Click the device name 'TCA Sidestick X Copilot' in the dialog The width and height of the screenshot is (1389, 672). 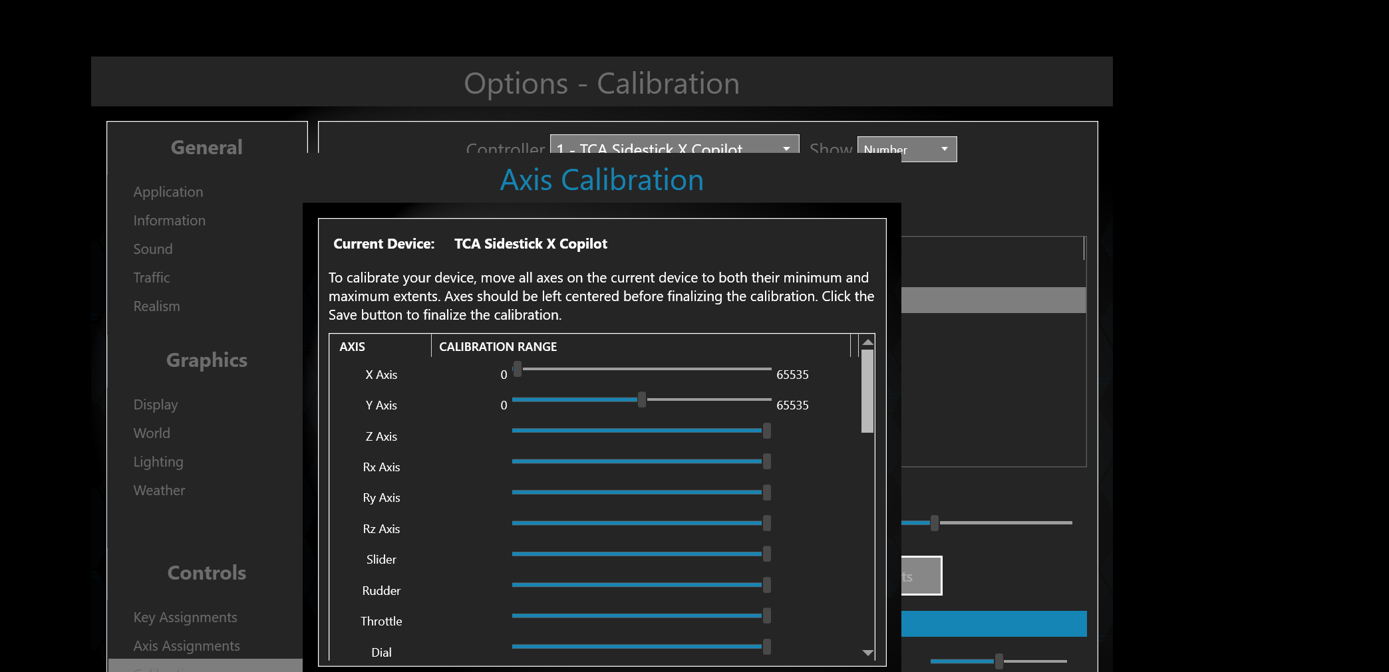pos(531,244)
